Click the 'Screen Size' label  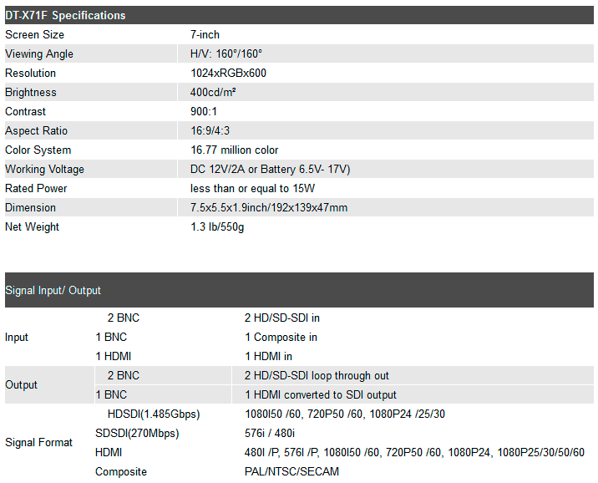tap(35, 35)
